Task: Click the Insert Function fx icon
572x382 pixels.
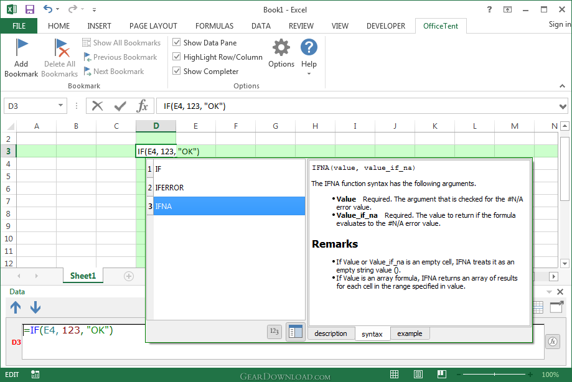Action: point(143,106)
